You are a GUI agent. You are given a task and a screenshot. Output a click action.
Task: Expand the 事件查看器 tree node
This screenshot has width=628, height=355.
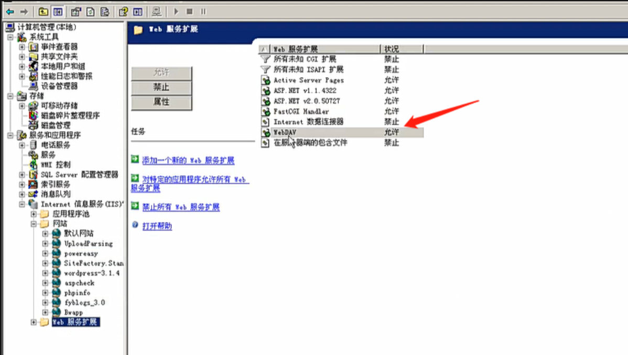click(x=22, y=47)
